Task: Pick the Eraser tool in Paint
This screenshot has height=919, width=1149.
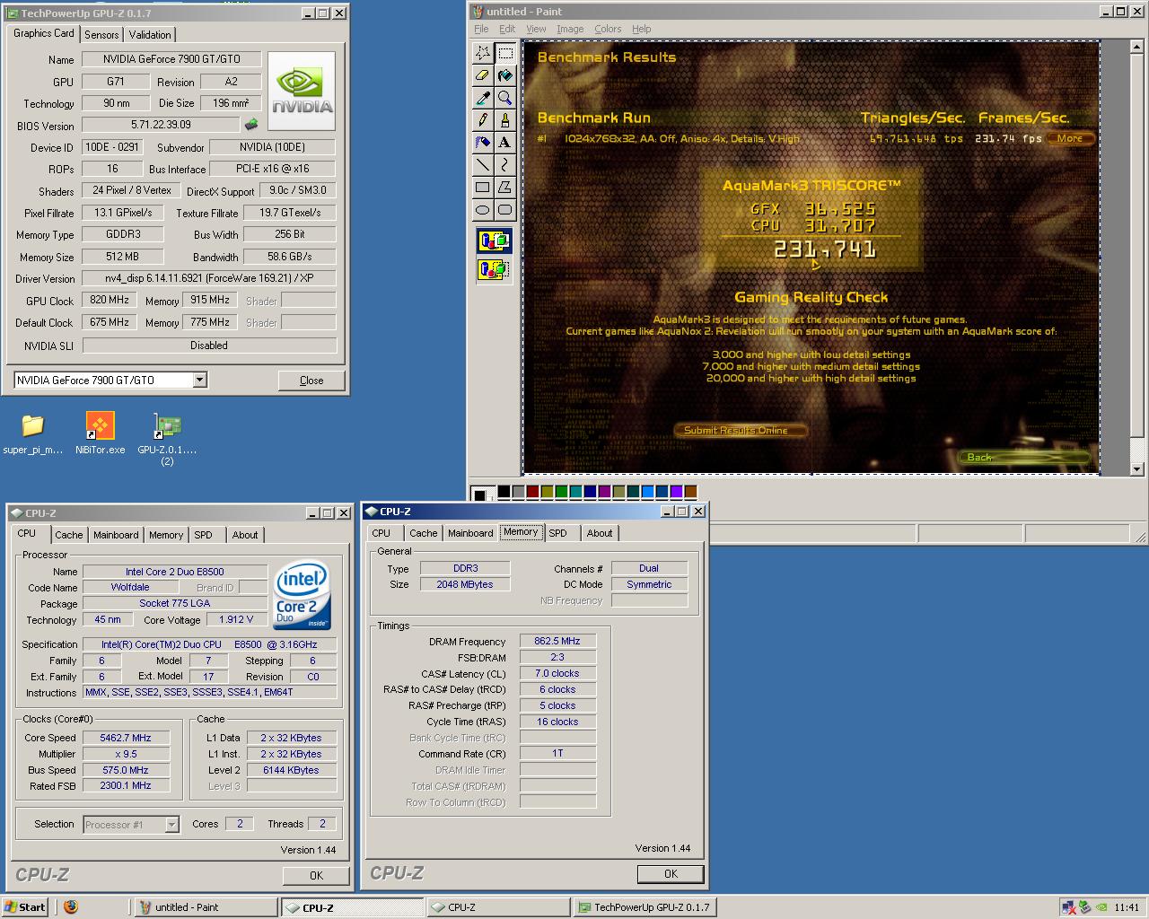Action: tap(482, 75)
